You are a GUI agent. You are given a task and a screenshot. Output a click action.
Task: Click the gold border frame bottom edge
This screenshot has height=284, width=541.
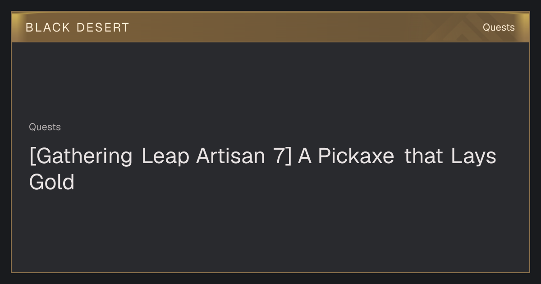pyautogui.click(x=270, y=272)
